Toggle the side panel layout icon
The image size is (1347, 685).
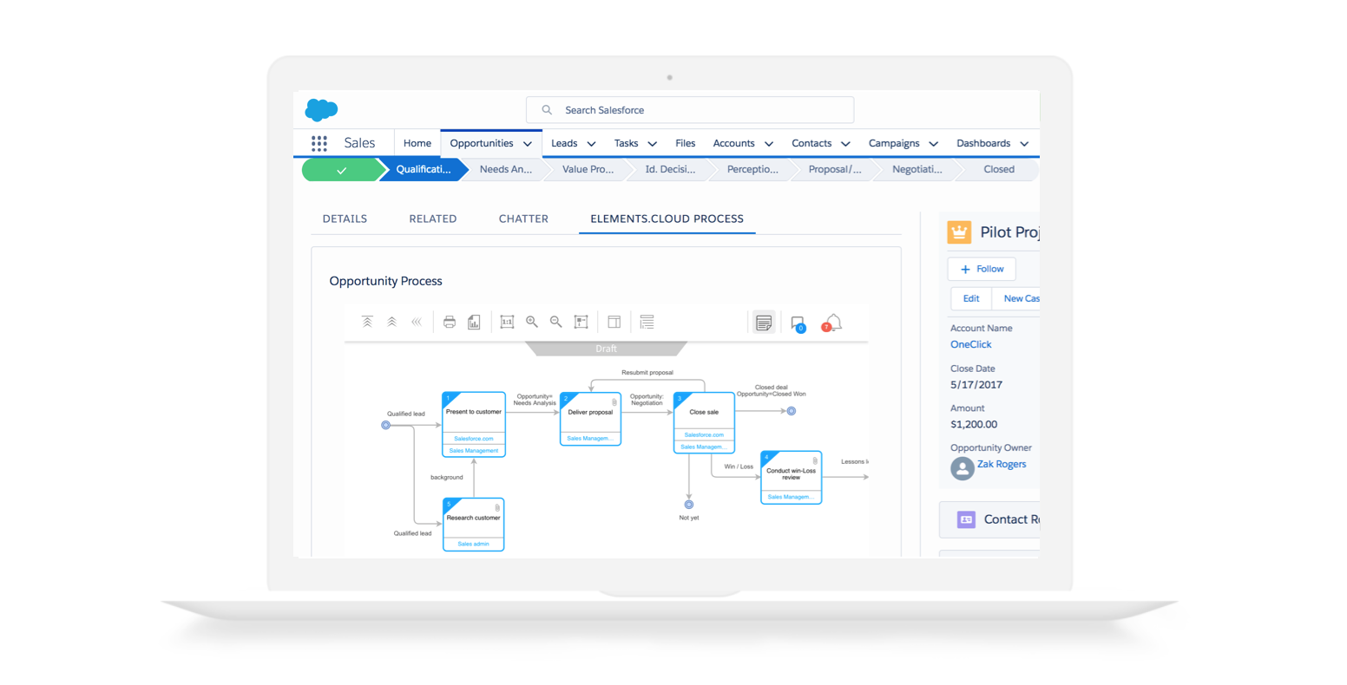[614, 322]
